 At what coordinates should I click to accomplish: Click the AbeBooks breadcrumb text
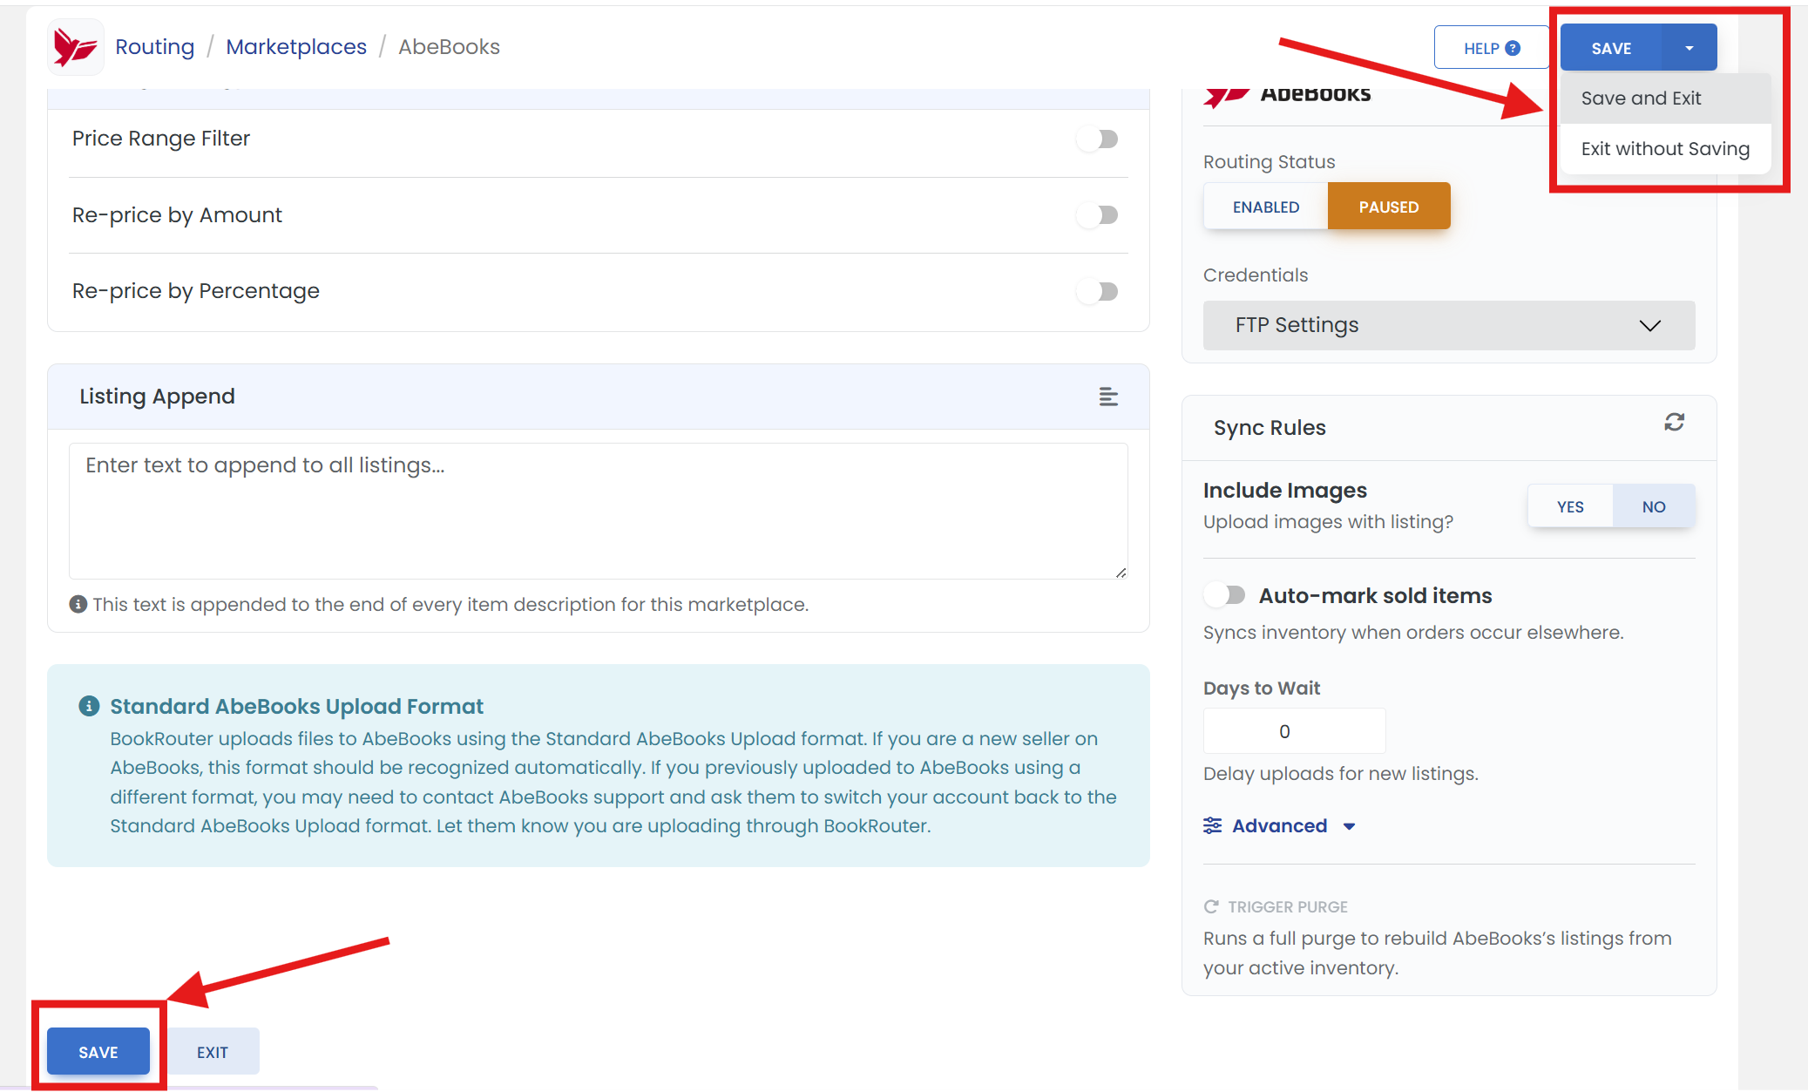click(x=449, y=47)
